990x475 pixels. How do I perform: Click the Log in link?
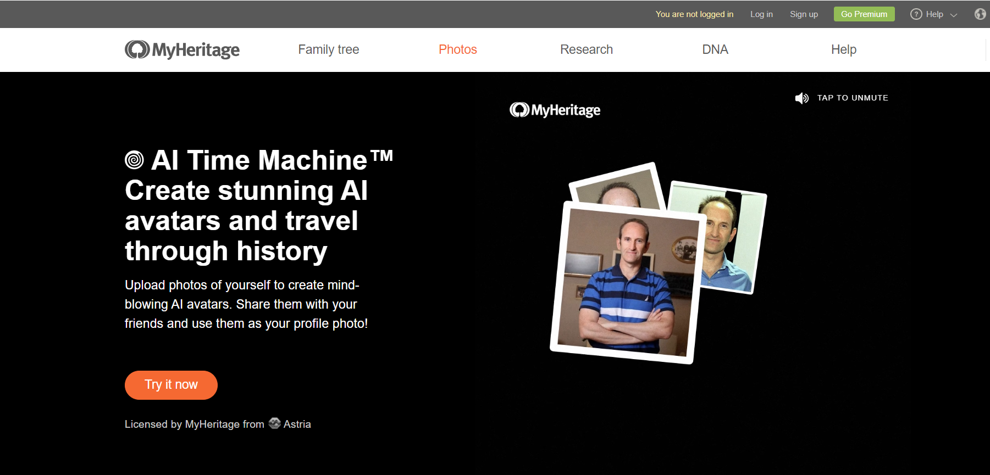(761, 14)
